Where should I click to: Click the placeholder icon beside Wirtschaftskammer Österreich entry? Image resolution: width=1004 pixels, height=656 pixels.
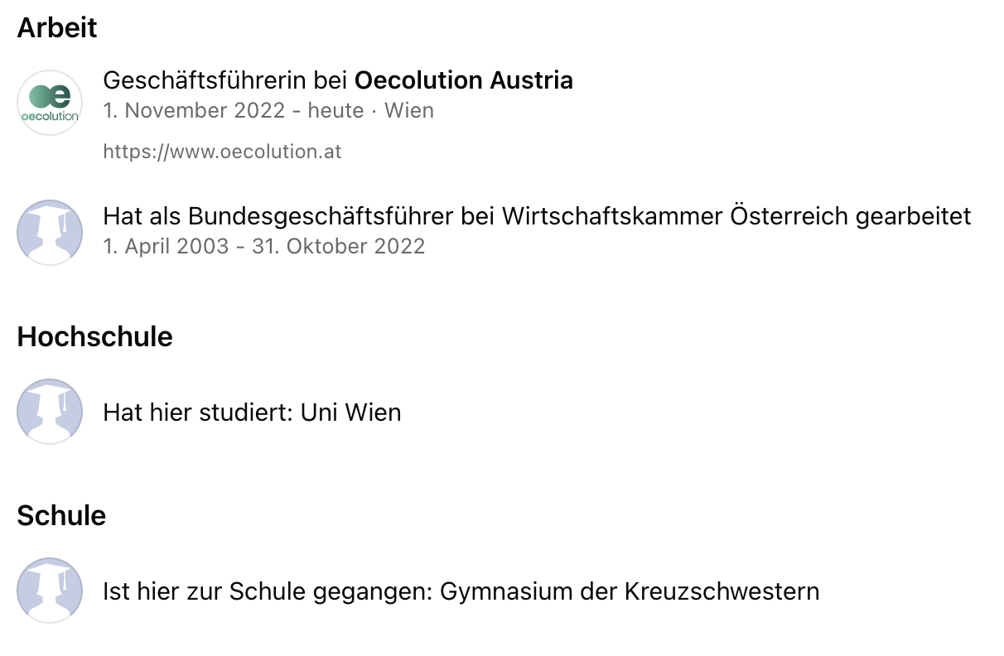click(50, 233)
